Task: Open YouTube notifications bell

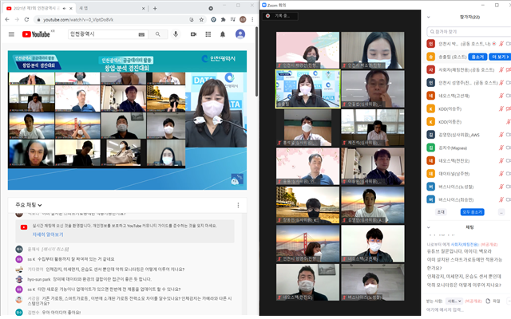Action: click(x=224, y=34)
